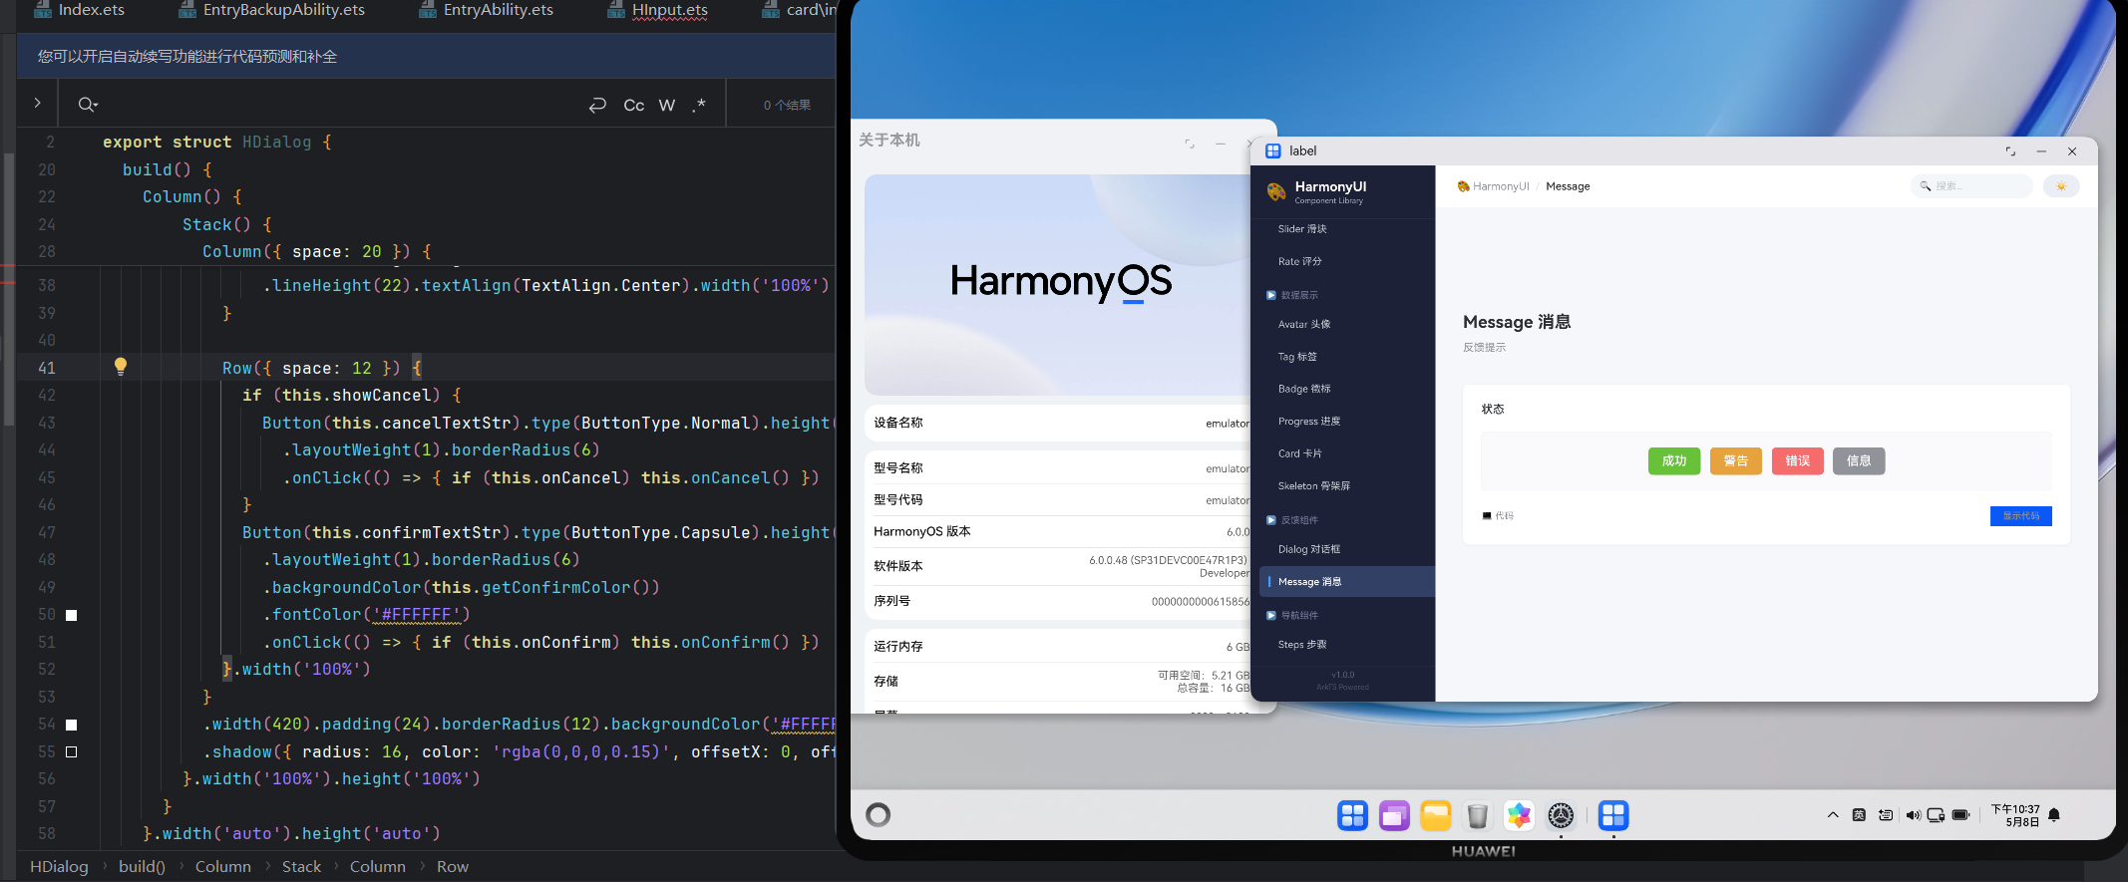Image resolution: width=2128 pixels, height=882 pixels.
Task: Click the green 成功 message button
Action: pyautogui.click(x=1674, y=460)
